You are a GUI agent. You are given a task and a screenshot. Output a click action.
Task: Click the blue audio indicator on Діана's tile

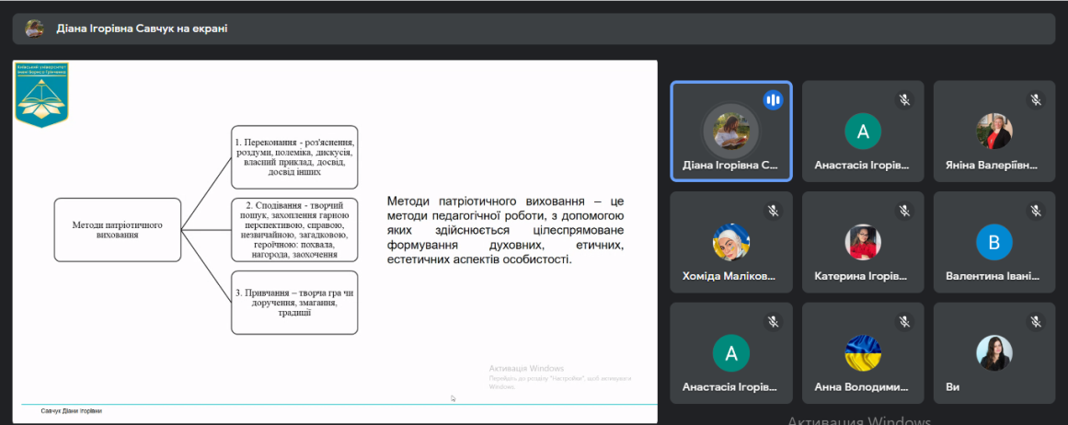point(773,99)
